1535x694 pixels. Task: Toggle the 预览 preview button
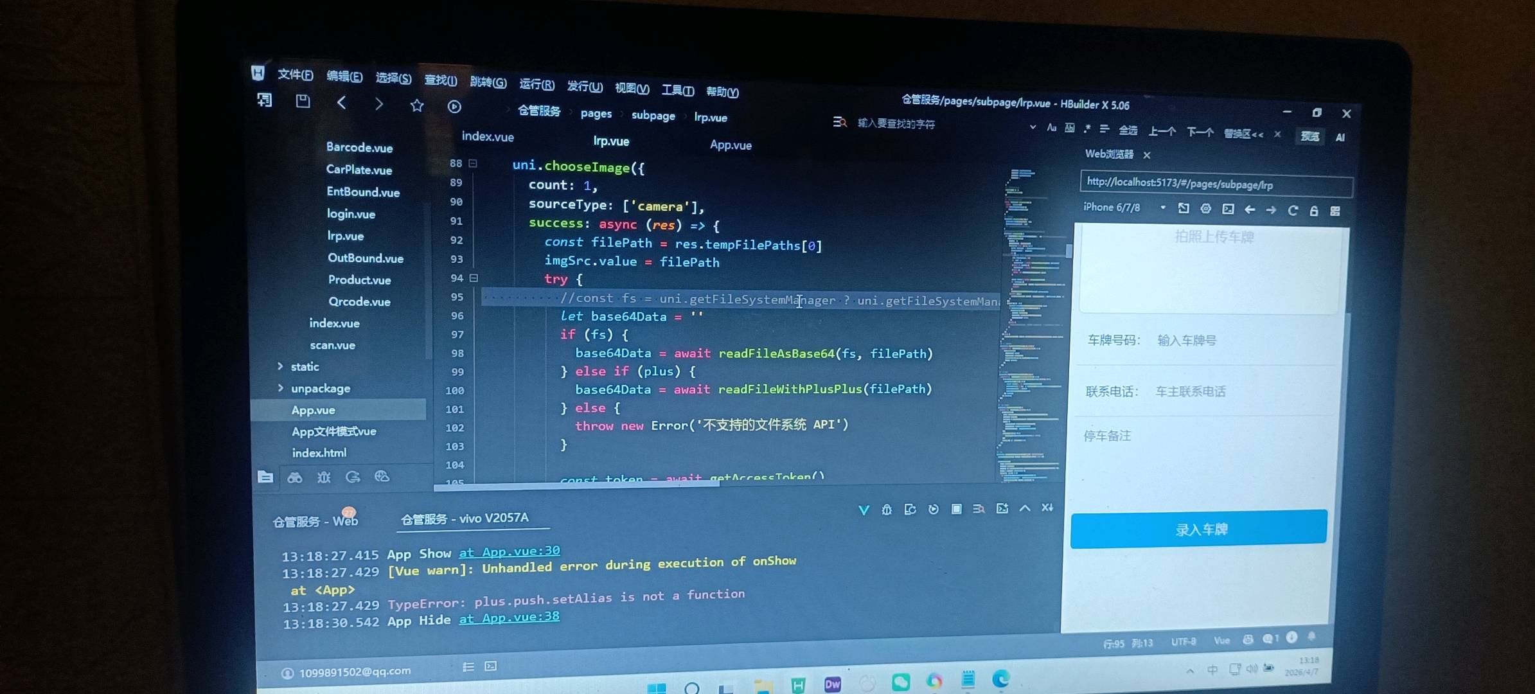pyautogui.click(x=1310, y=136)
